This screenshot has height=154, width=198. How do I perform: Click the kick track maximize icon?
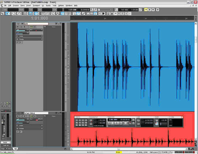pos(61,23)
